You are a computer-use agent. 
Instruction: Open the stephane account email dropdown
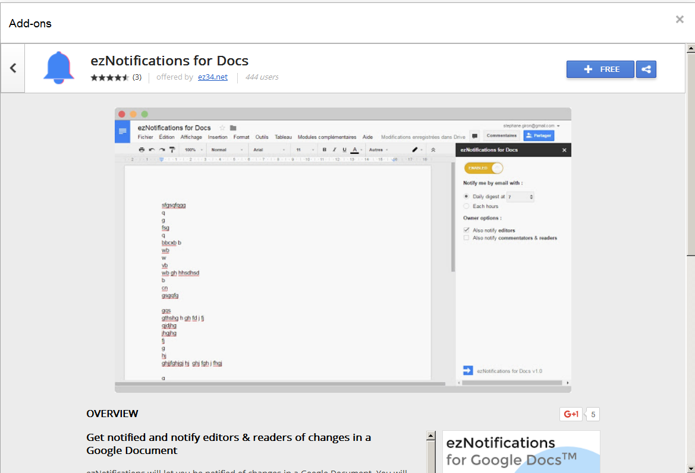click(x=531, y=126)
